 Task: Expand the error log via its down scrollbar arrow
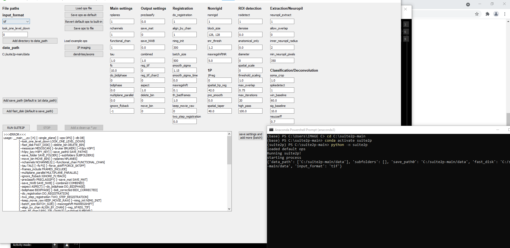[x=229, y=209]
